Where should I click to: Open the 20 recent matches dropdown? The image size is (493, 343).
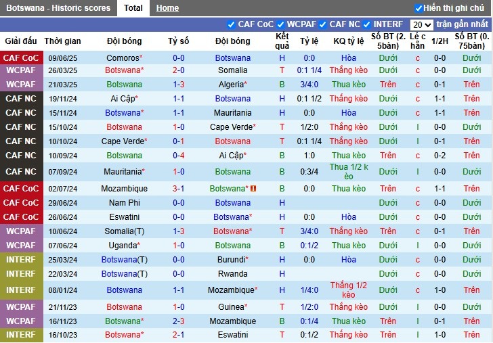pyautogui.click(x=422, y=24)
